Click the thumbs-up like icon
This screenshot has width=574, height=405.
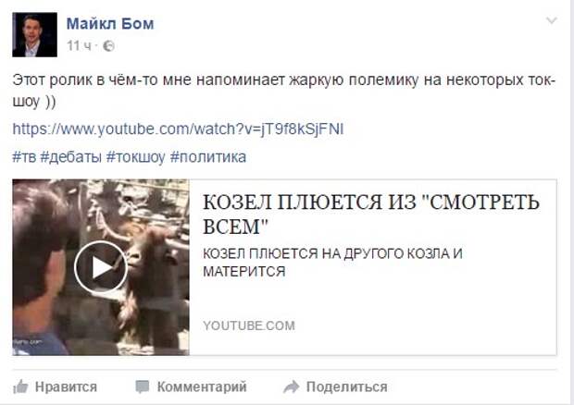(20, 387)
